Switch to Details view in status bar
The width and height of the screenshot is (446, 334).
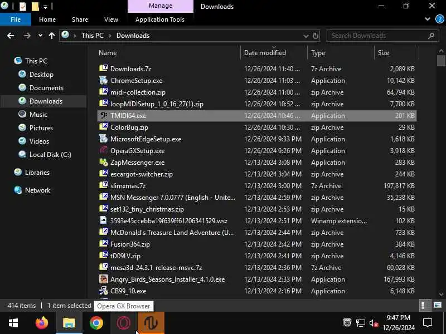coord(425,305)
